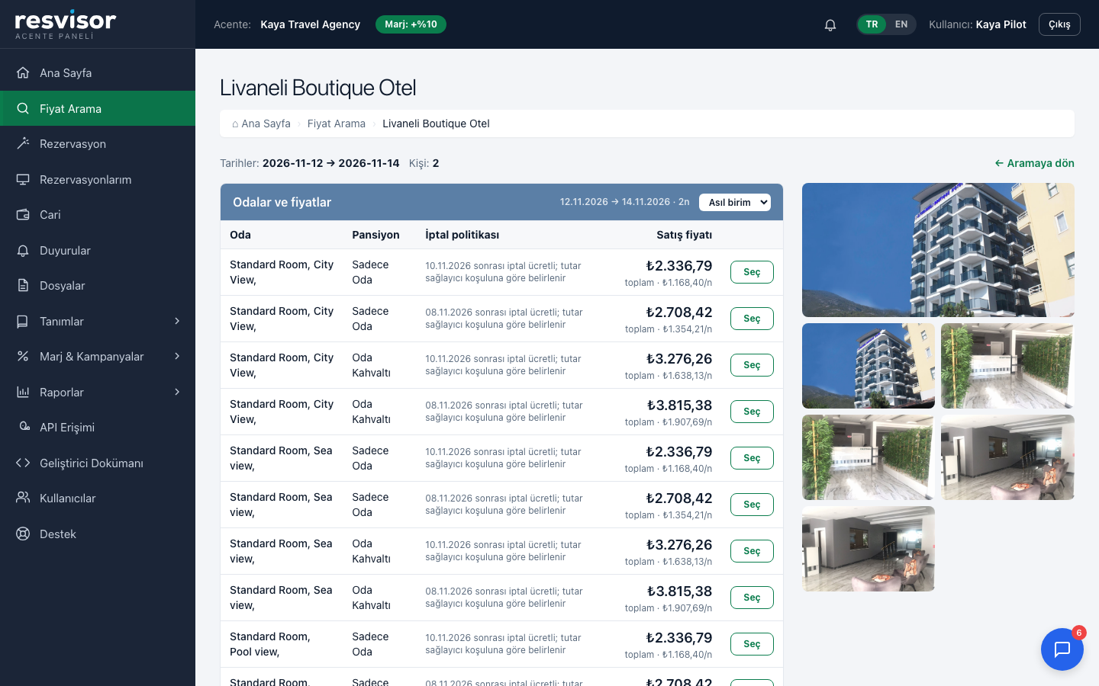
Task: Click the Fiyat Arama search icon
Action: [x=23, y=108]
